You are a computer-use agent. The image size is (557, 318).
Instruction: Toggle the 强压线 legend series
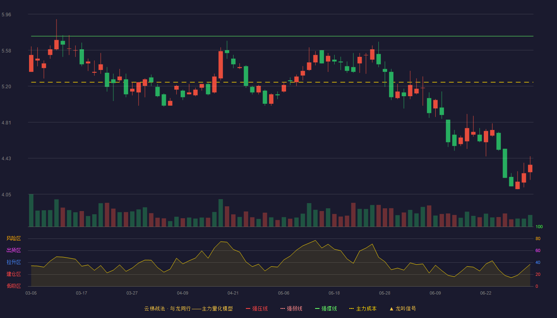[x=257, y=308]
